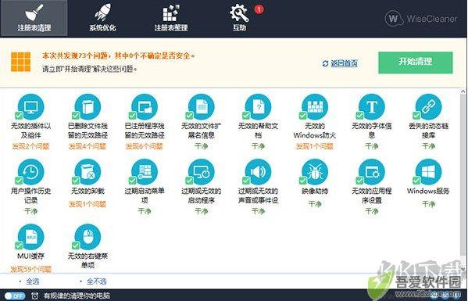Click the 发现1个问题 under 无效的Windows防火
Image resolution: width=468 pixels, height=301 pixels.
tap(315, 146)
